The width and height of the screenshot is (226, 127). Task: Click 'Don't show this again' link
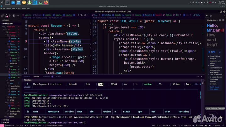pos(214,88)
